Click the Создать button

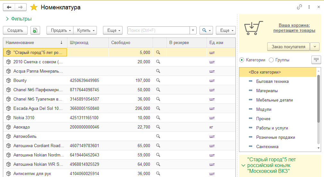click(x=15, y=30)
